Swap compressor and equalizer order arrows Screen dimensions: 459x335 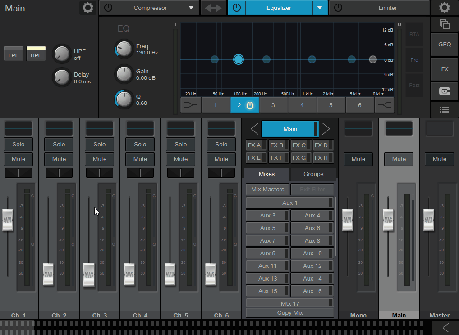pyautogui.click(x=213, y=8)
